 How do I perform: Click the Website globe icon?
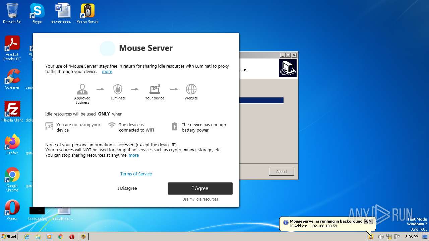pyautogui.click(x=191, y=89)
